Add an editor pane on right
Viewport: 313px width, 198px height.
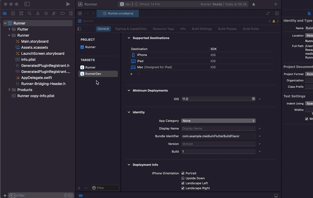(277, 13)
